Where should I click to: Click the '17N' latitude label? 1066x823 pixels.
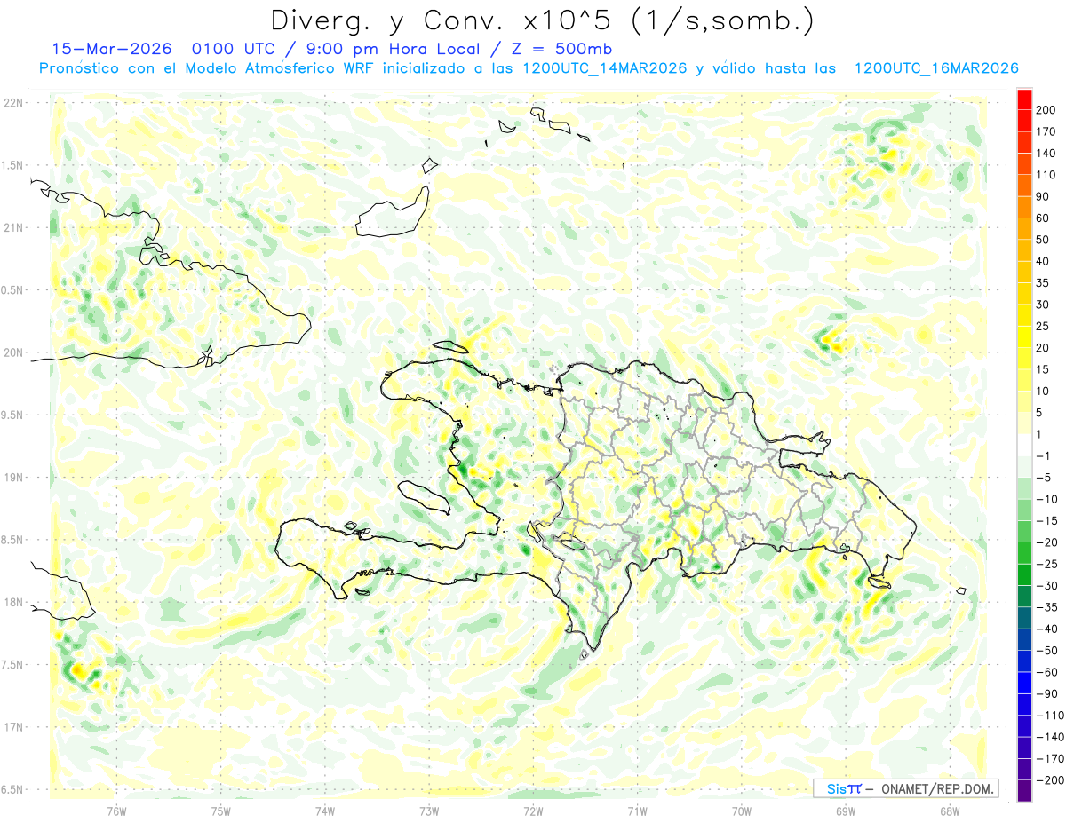pyautogui.click(x=12, y=727)
